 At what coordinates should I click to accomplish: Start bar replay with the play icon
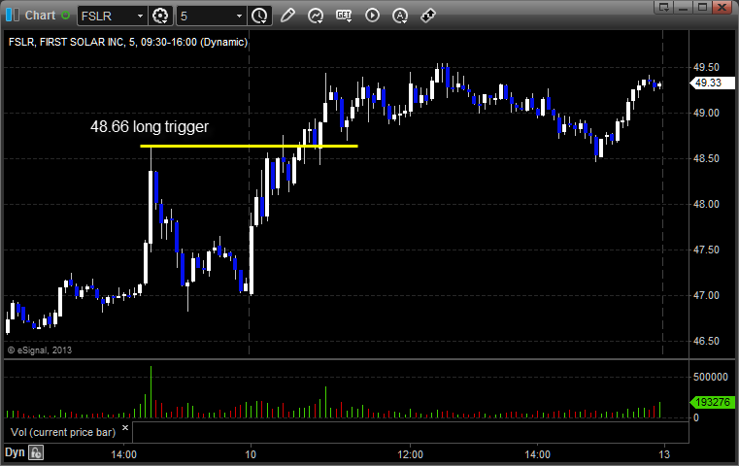click(372, 16)
